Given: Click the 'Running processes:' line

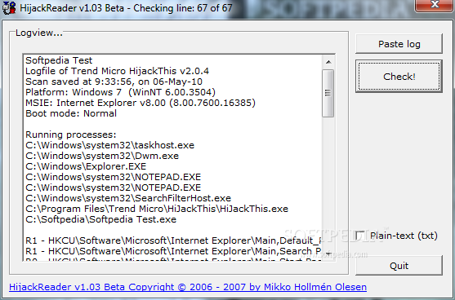Looking at the screenshot, I should [x=71, y=135].
